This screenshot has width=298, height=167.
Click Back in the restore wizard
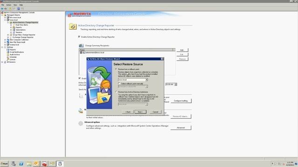128,112
